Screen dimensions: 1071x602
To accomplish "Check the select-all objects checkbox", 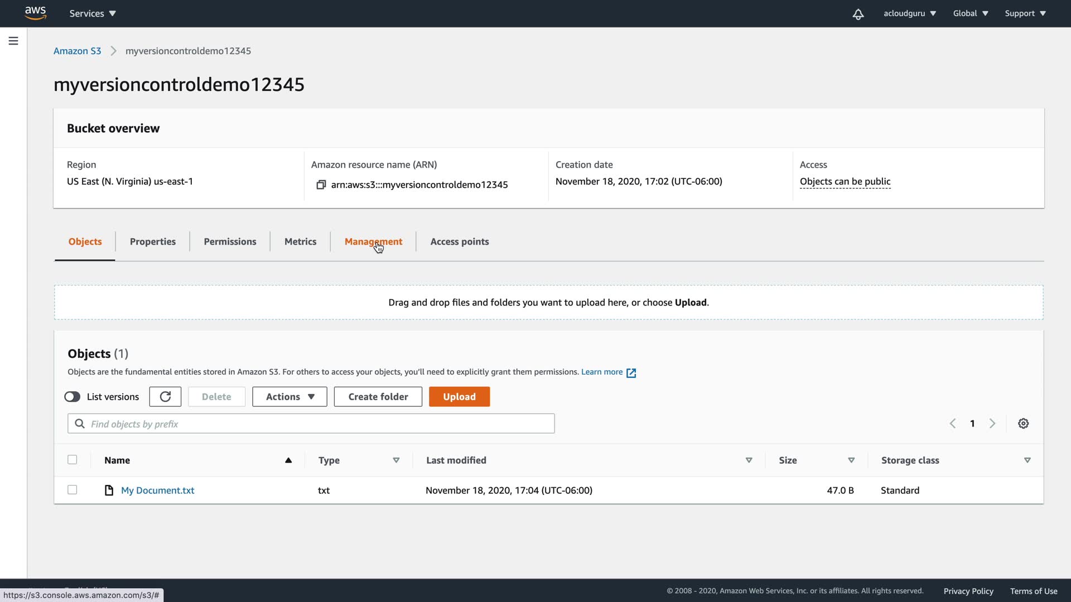I will 73,460.
